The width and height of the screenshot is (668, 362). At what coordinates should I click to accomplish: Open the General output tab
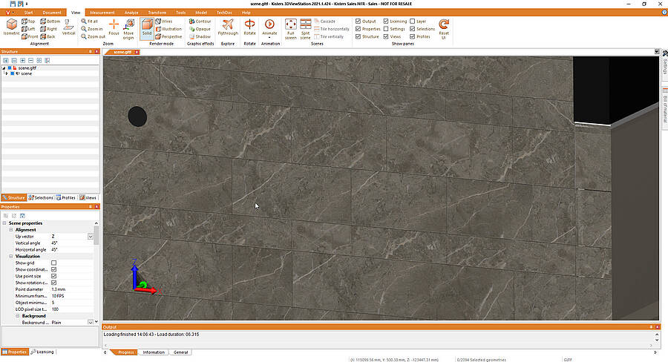180,352
